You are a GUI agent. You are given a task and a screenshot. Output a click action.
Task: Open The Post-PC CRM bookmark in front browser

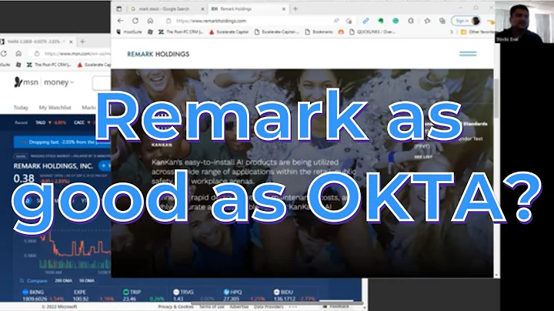(181, 32)
